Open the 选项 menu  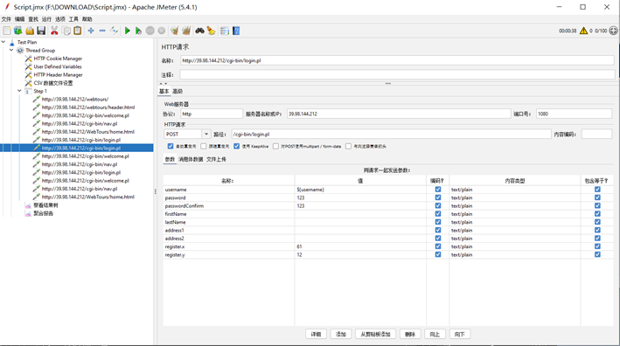click(60, 19)
